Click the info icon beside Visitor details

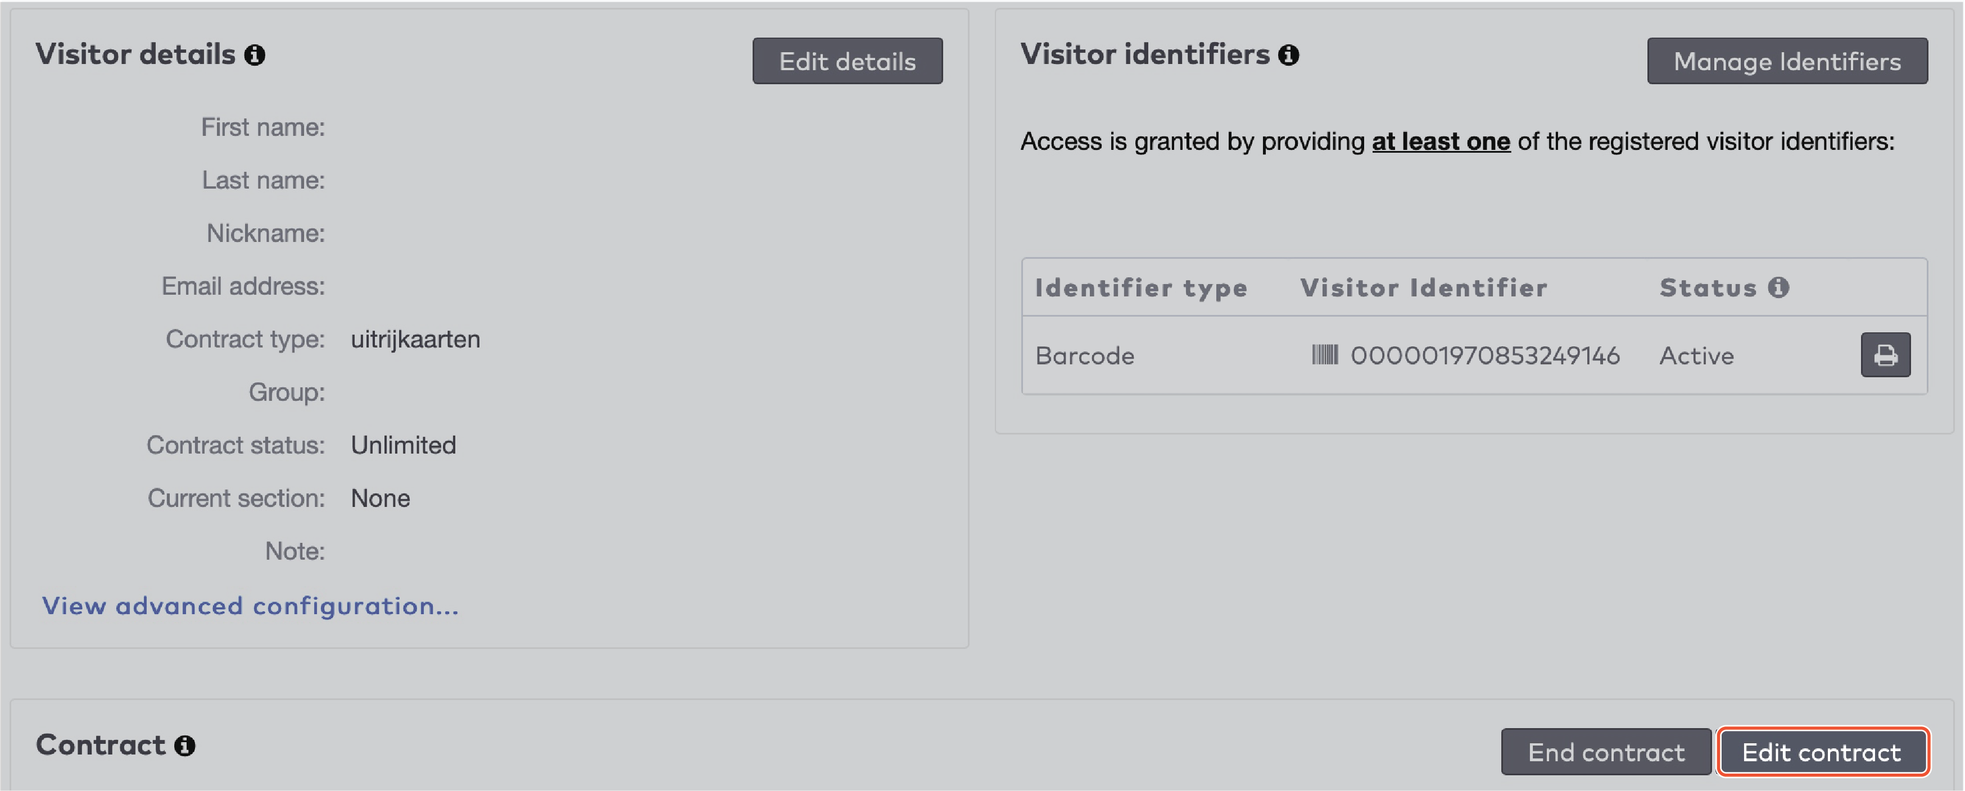255,55
